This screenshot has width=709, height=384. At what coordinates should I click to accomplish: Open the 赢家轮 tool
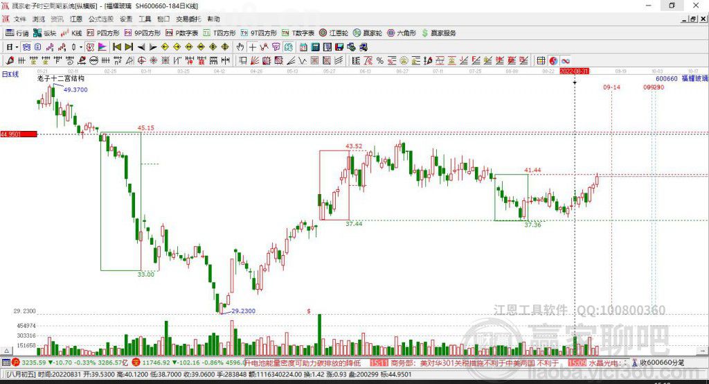(368, 33)
